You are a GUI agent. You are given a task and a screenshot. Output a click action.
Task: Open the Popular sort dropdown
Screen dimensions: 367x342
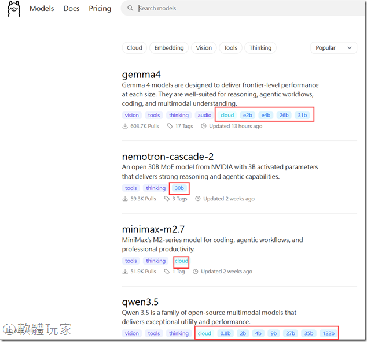[333, 48]
